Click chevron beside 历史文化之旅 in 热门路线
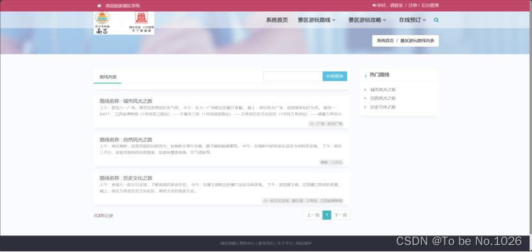The height and width of the screenshot is (252, 532). click(x=365, y=107)
